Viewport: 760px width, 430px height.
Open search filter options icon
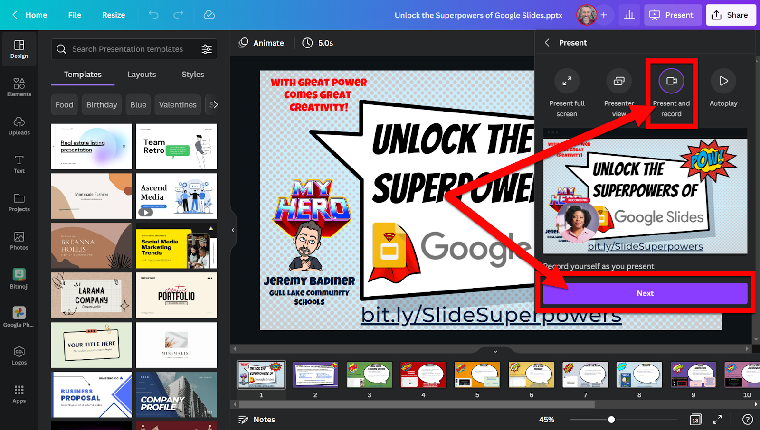(207, 49)
